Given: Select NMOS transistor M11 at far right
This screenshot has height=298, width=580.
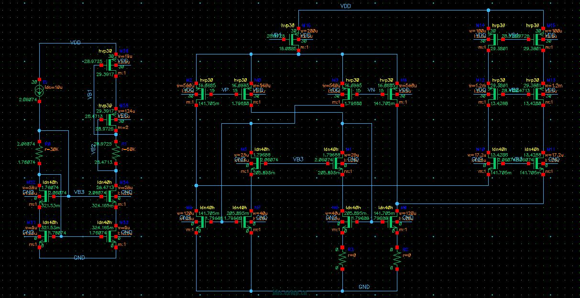Looking at the screenshot, I should [x=539, y=163].
